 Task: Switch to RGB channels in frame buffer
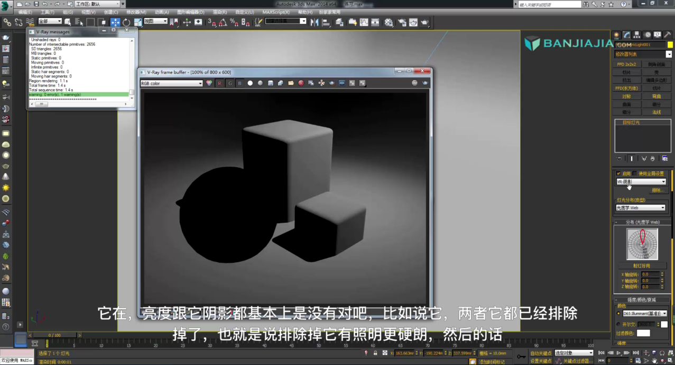tap(209, 83)
